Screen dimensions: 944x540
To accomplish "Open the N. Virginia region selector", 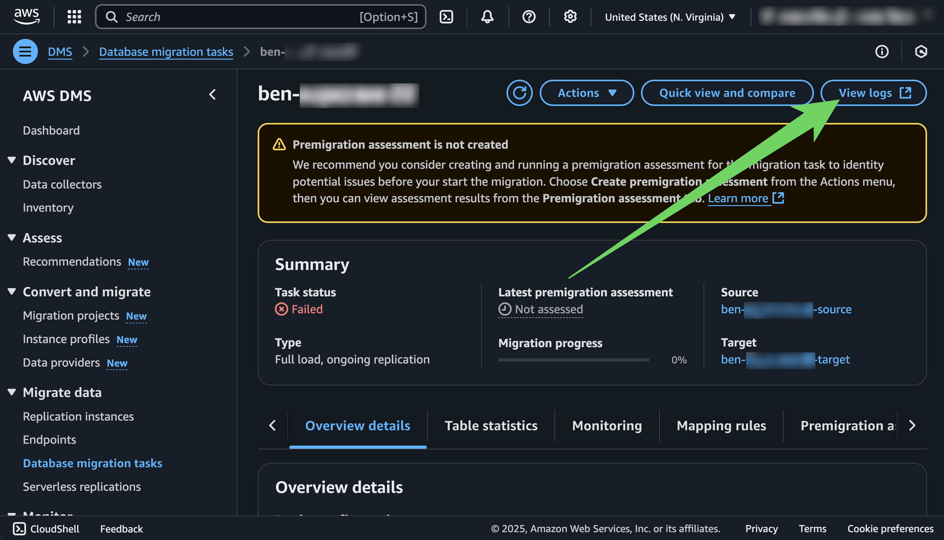I will tap(670, 17).
